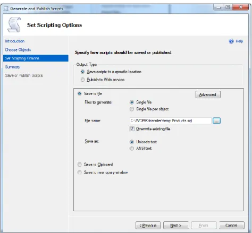Minimize the Generate and Publish Scripts window
Viewport: 252px width, 233px height.
(219, 7)
